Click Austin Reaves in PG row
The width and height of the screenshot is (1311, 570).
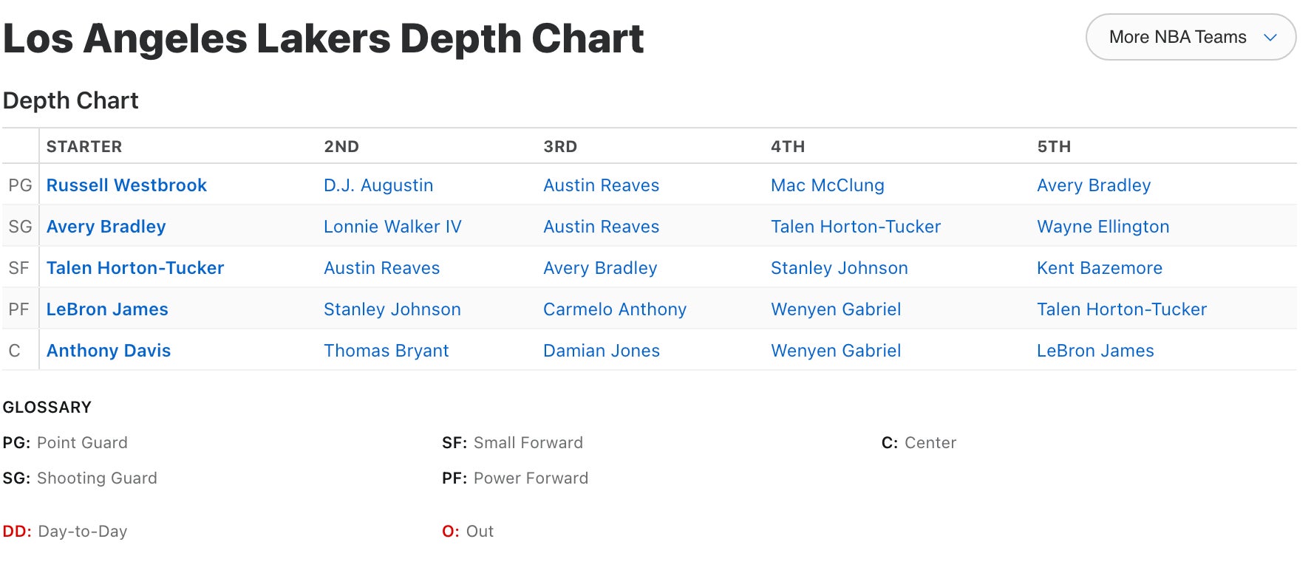601,185
